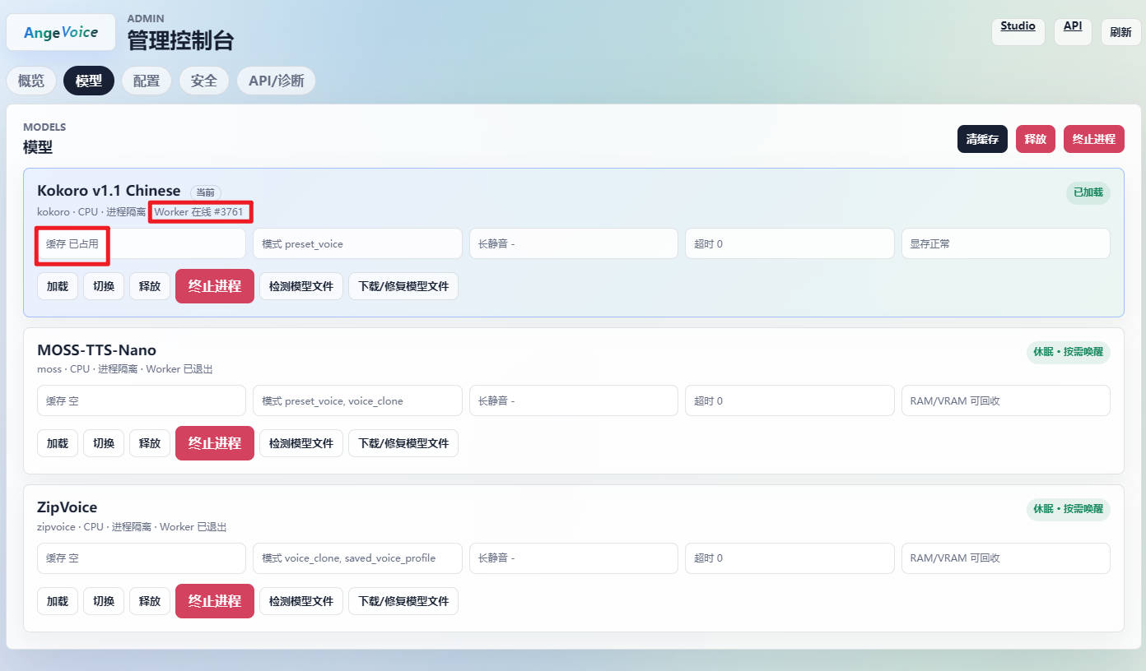Download/repair MOSS-TTS-Nano model files

coord(403,443)
